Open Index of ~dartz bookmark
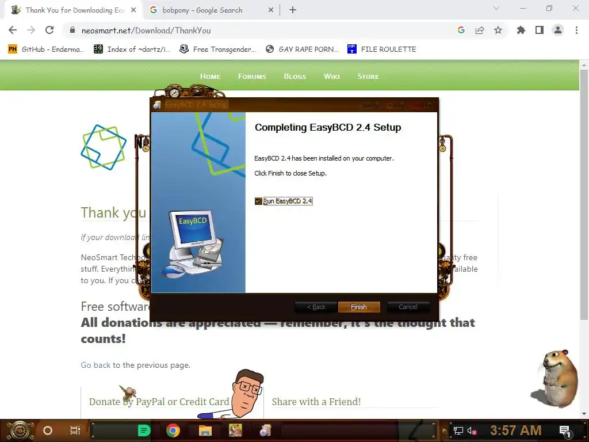This screenshot has height=442, width=589. coord(132,49)
